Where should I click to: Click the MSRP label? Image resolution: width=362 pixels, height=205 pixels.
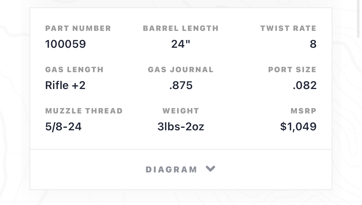pyautogui.click(x=303, y=111)
